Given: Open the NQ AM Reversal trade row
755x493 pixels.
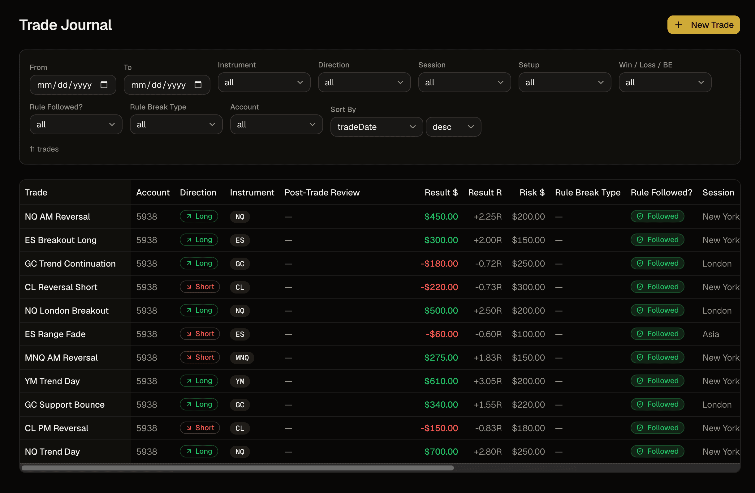Looking at the screenshot, I should (x=380, y=216).
